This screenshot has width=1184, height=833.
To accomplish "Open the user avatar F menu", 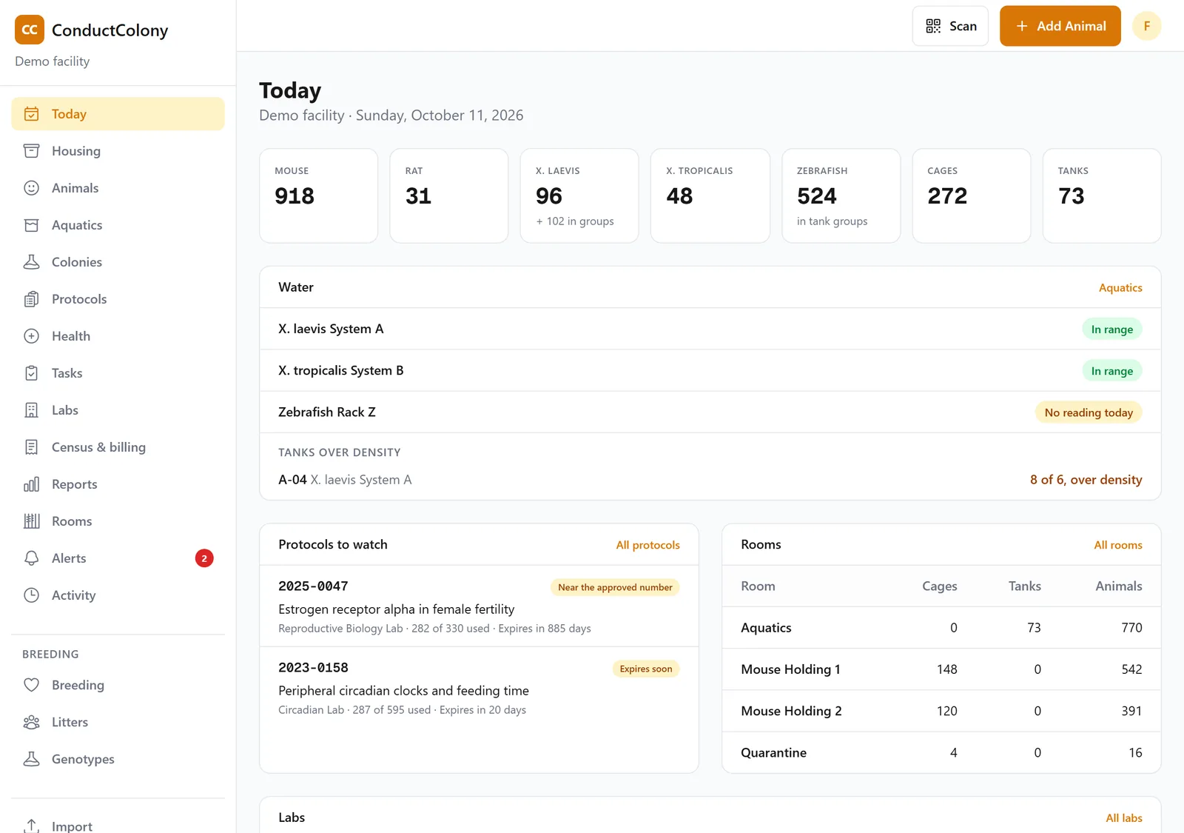I will pyautogui.click(x=1147, y=26).
